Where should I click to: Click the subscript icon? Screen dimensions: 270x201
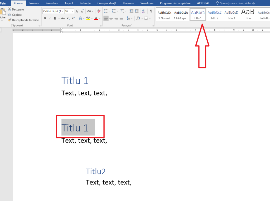pos(68,18)
